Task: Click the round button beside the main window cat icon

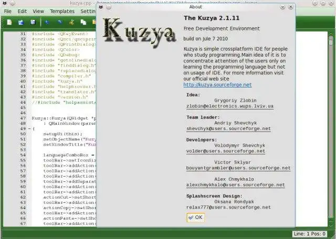Action: 13,3
